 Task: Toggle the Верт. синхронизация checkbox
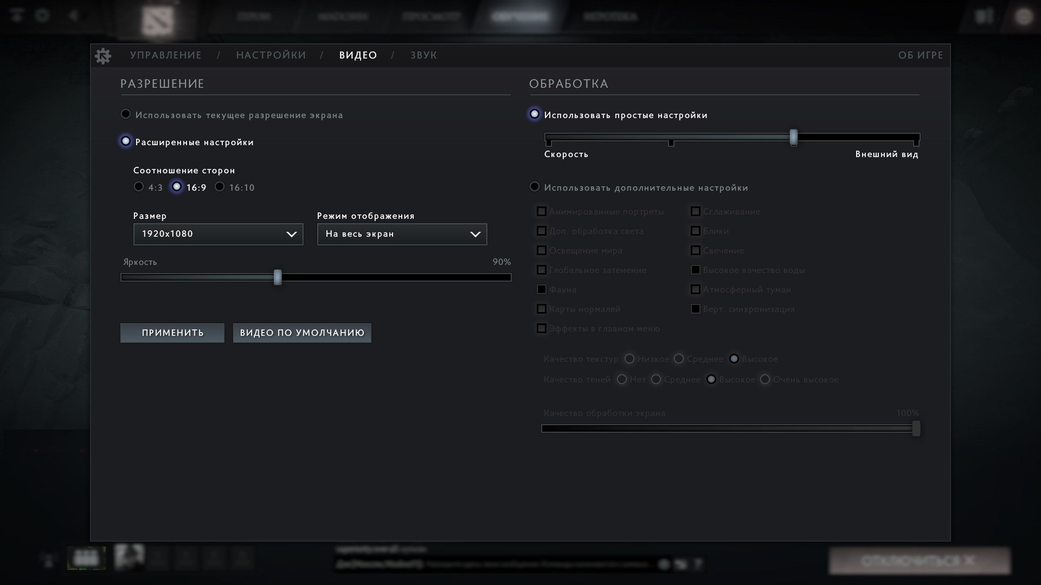point(696,309)
